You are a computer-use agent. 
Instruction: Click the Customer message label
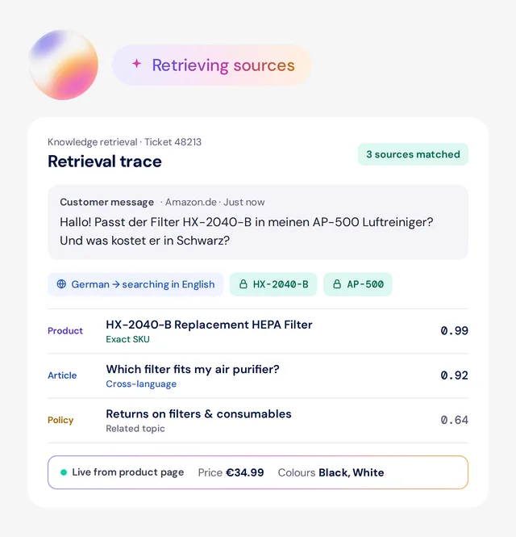pos(107,202)
